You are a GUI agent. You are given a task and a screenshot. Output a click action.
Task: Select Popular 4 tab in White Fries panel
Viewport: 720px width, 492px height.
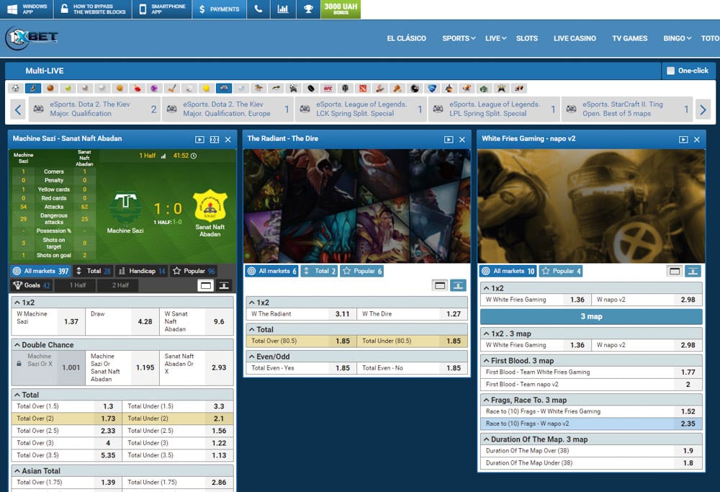coord(561,271)
